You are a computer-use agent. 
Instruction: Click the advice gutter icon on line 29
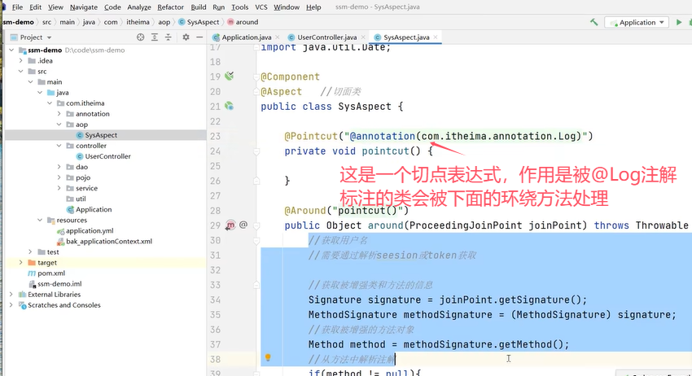coord(230,225)
